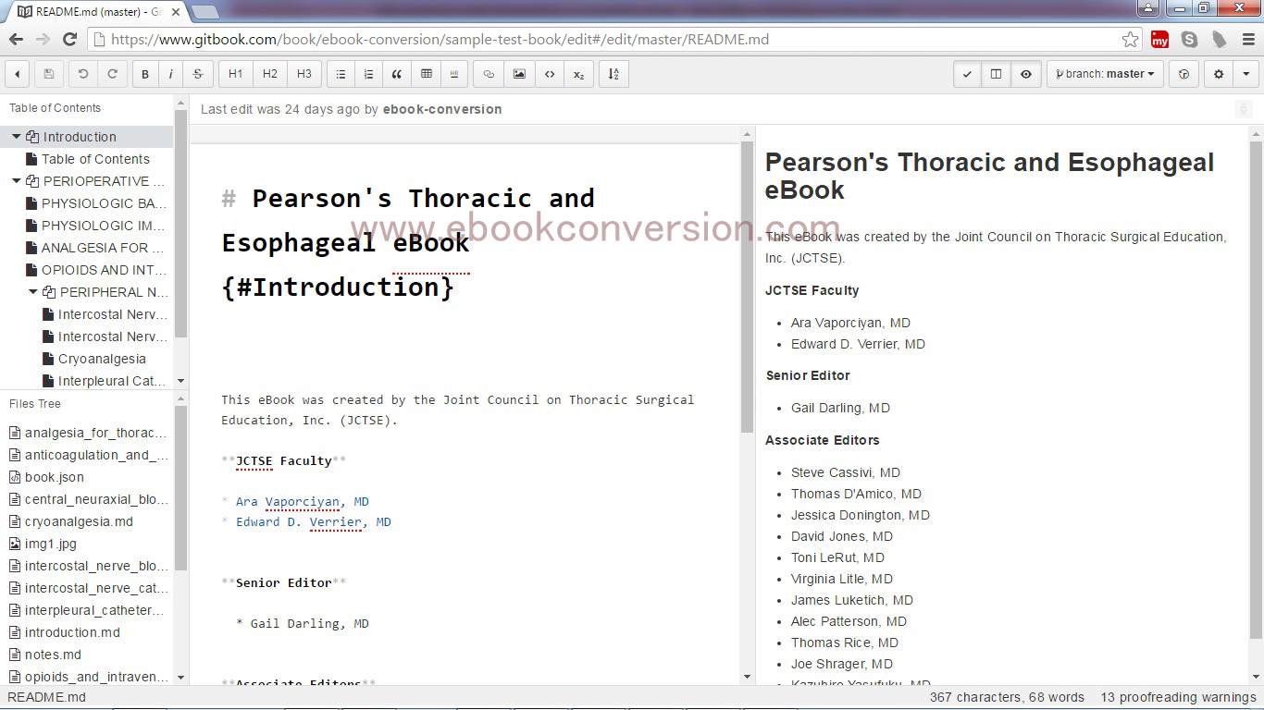Collapse the PERIOPERATIVE chapter triangle
The height and width of the screenshot is (710, 1264).
coord(16,181)
